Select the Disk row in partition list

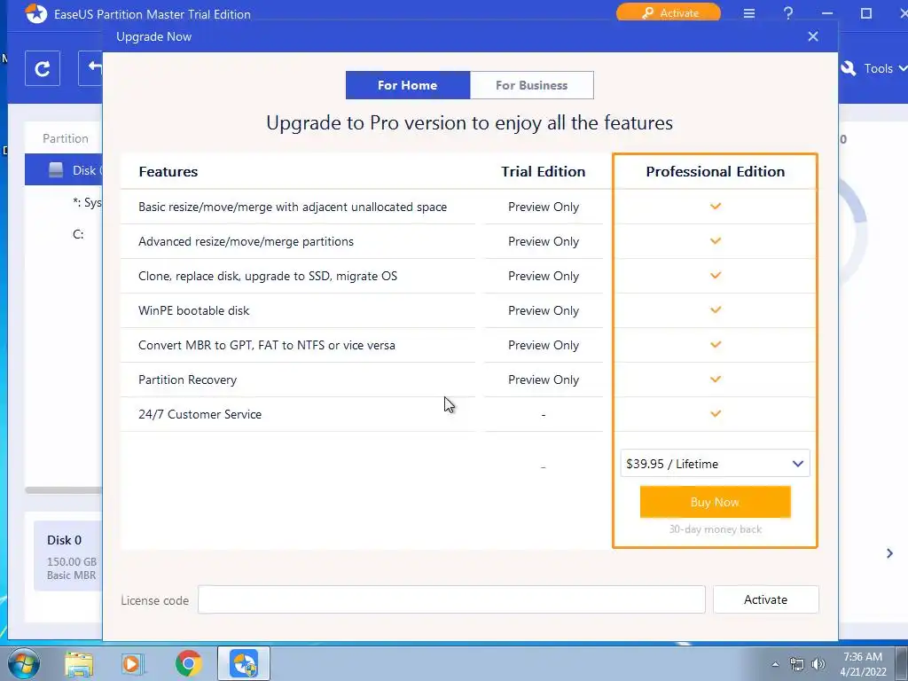64,169
